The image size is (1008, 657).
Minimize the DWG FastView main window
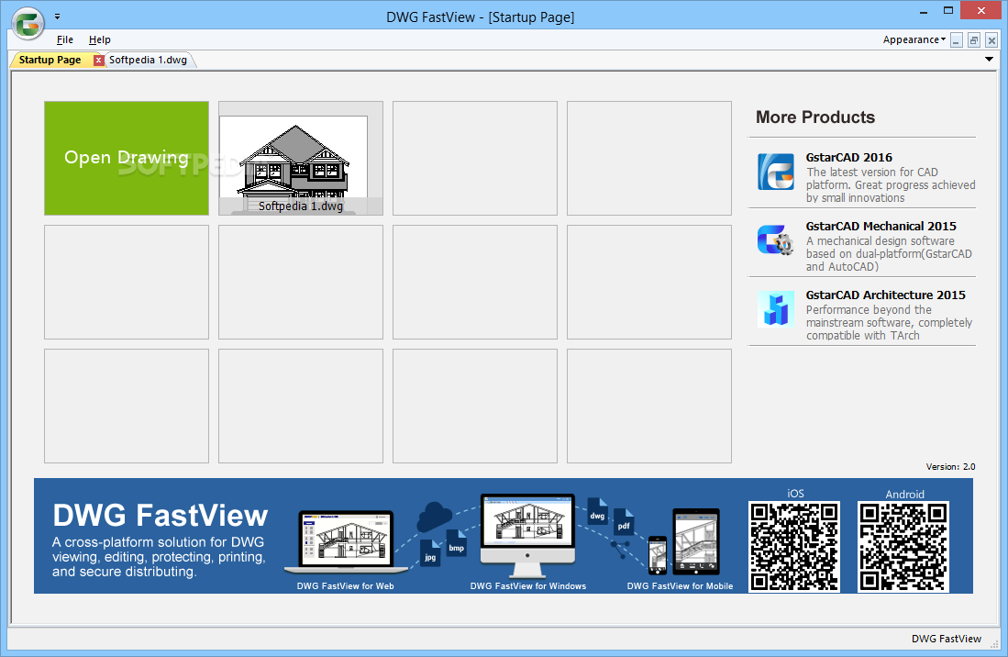(924, 11)
